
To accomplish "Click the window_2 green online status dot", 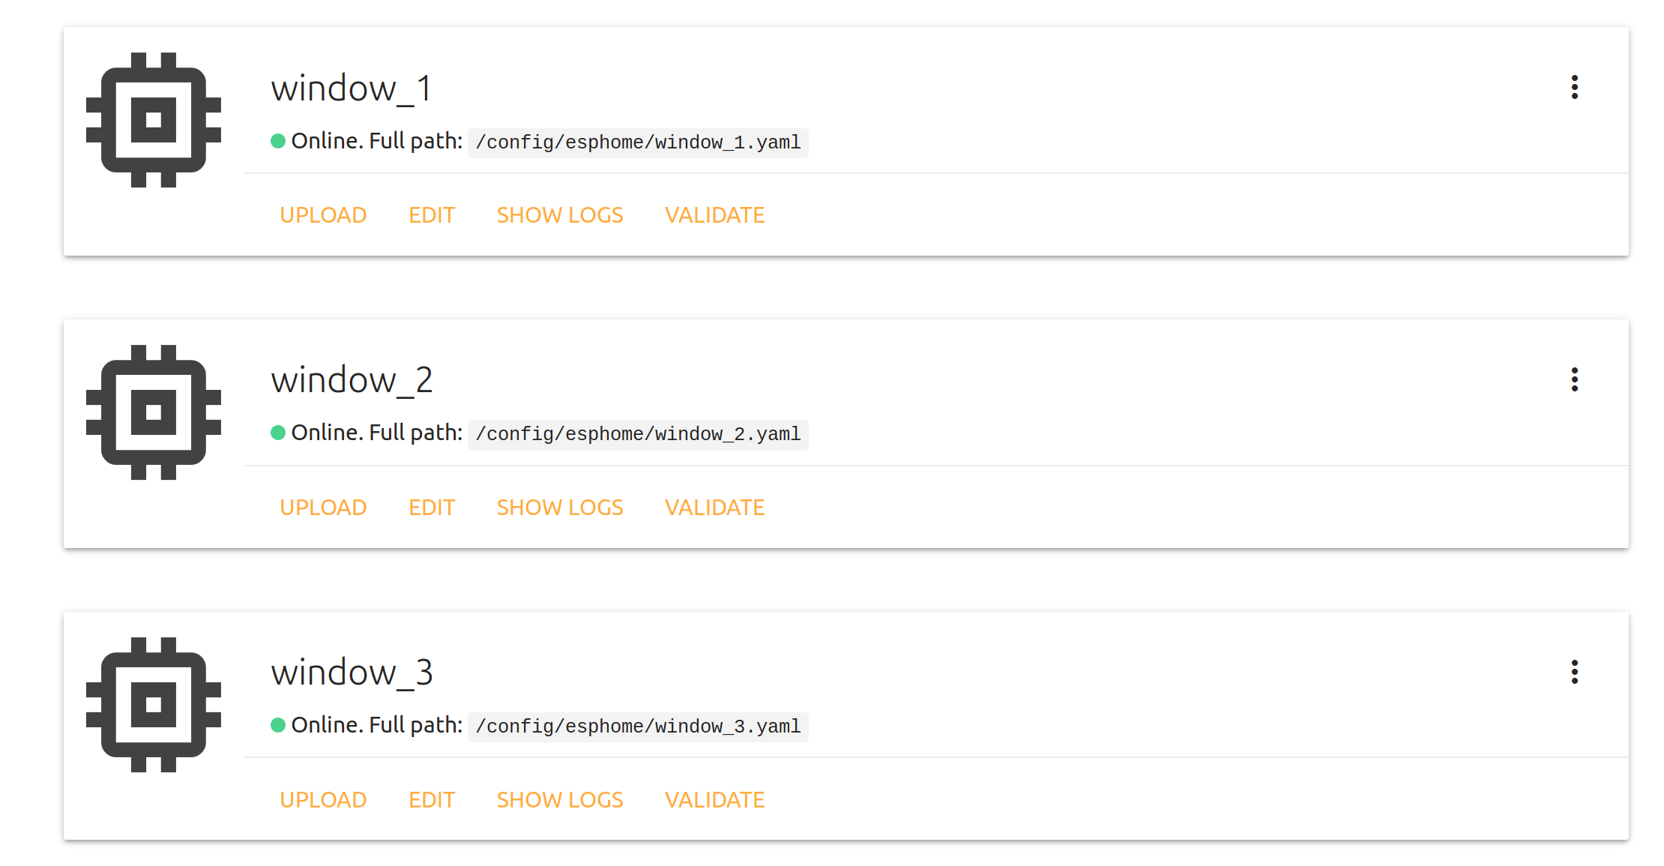I will [278, 433].
